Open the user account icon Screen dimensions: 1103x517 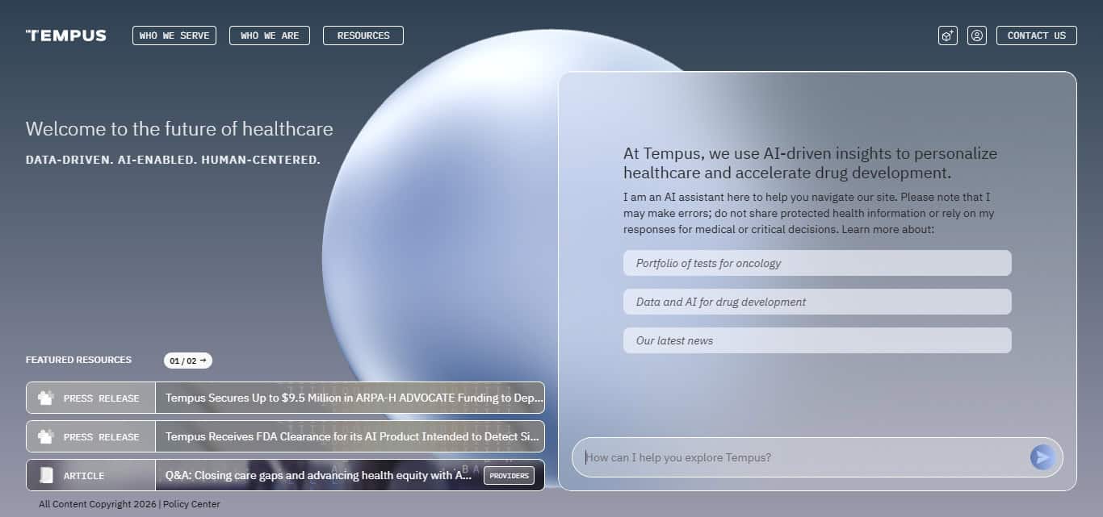coord(977,35)
